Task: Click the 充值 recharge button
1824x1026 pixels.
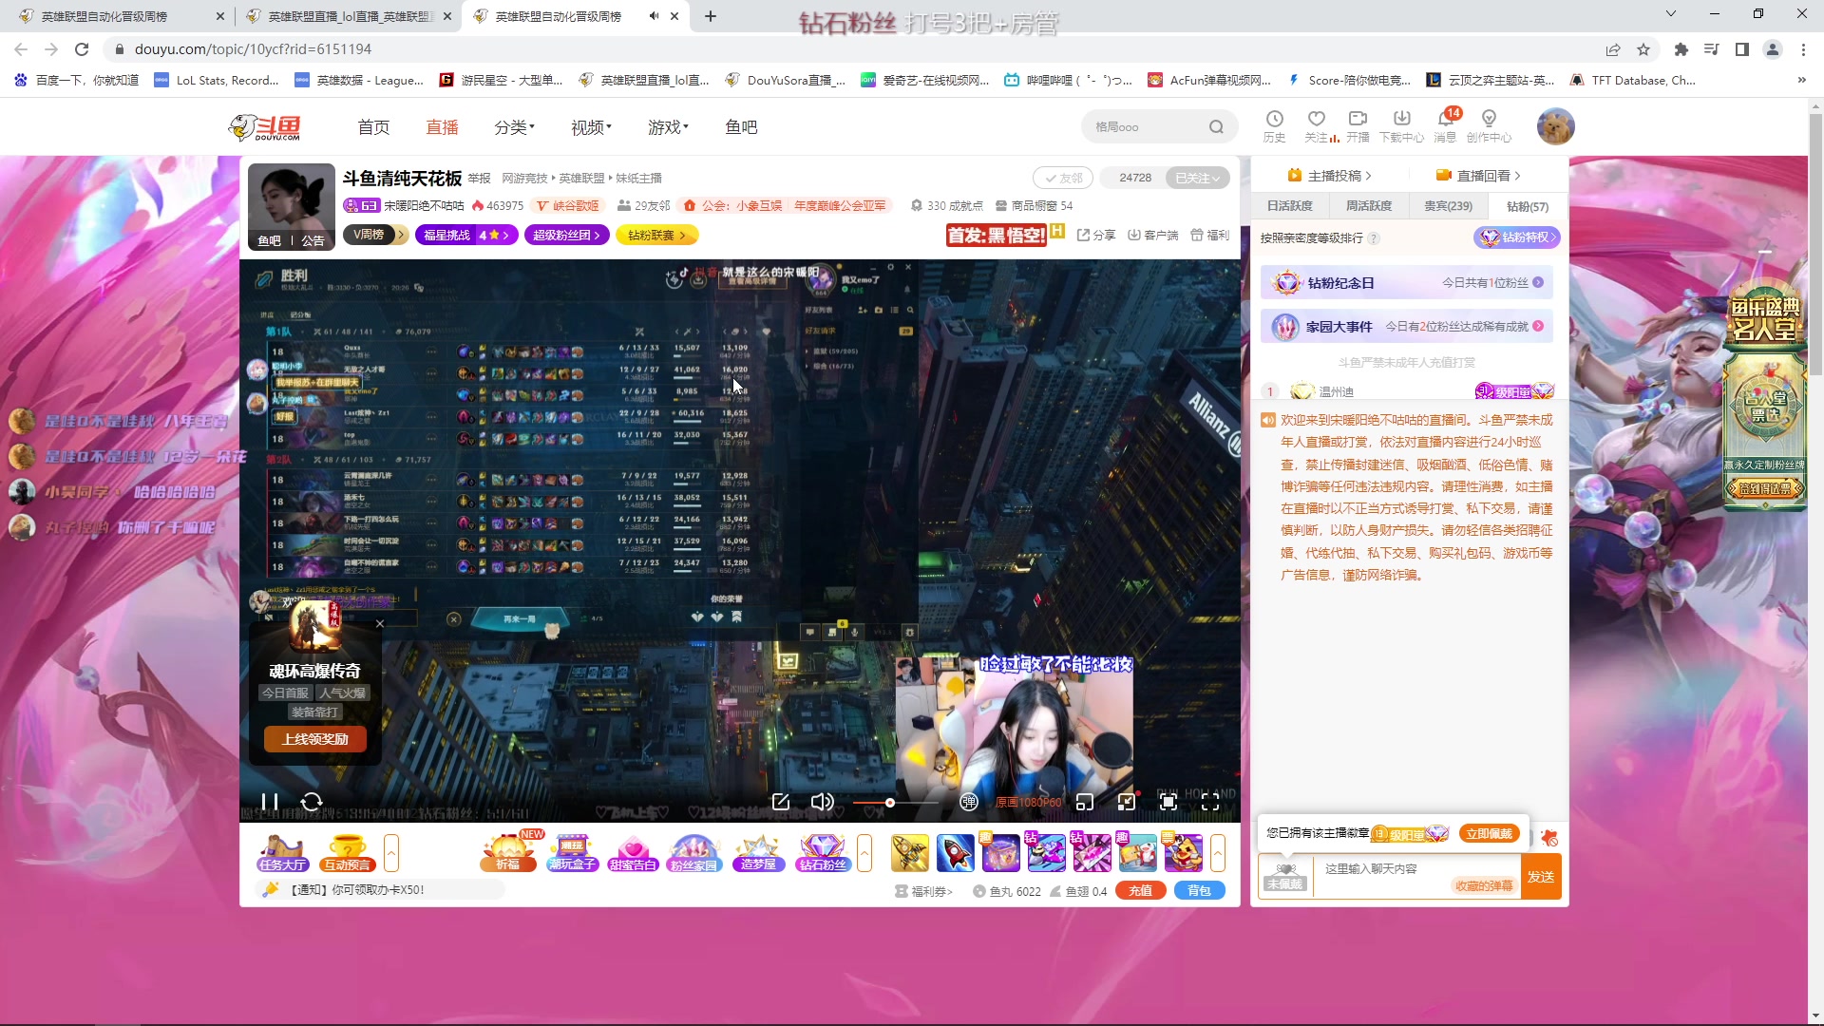Action: click(1140, 891)
